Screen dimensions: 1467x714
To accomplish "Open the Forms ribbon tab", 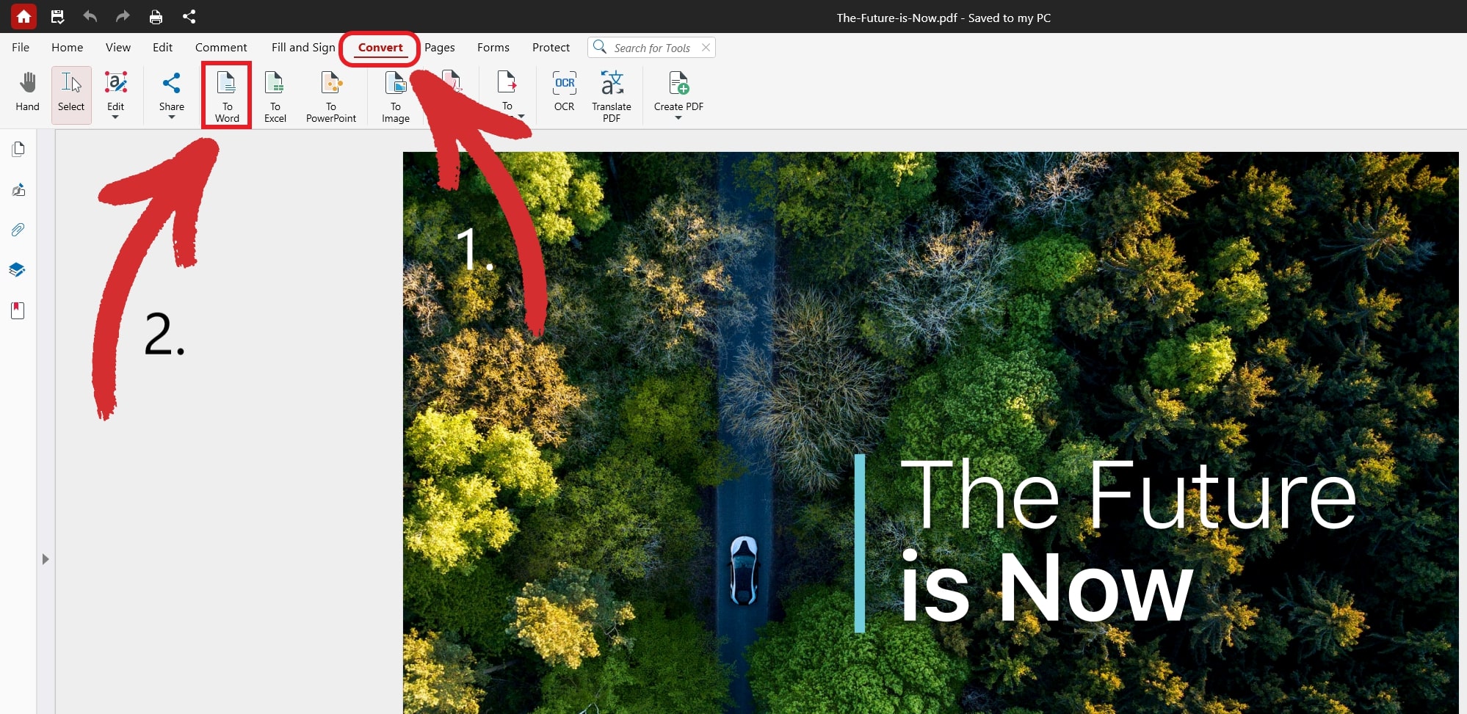I will click(493, 47).
